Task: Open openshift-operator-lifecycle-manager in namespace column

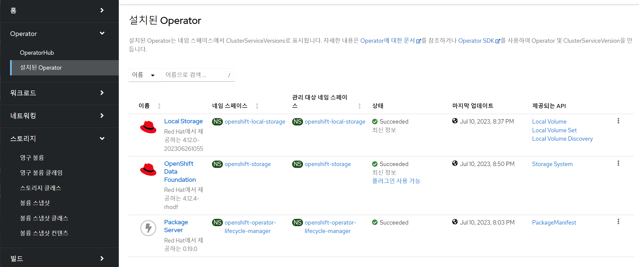Action: coord(250,227)
